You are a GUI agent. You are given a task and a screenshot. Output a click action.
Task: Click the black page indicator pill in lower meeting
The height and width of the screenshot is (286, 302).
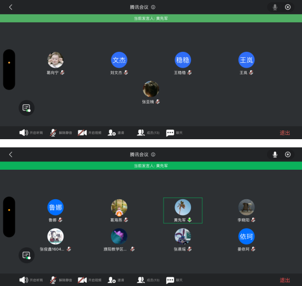click(x=9, y=217)
